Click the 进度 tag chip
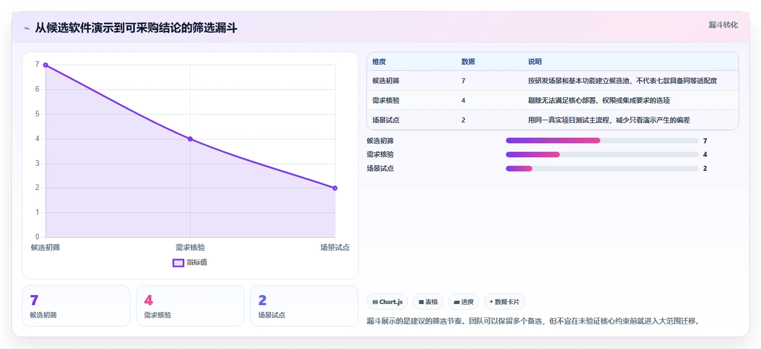The width and height of the screenshot is (761, 349). coord(464,302)
